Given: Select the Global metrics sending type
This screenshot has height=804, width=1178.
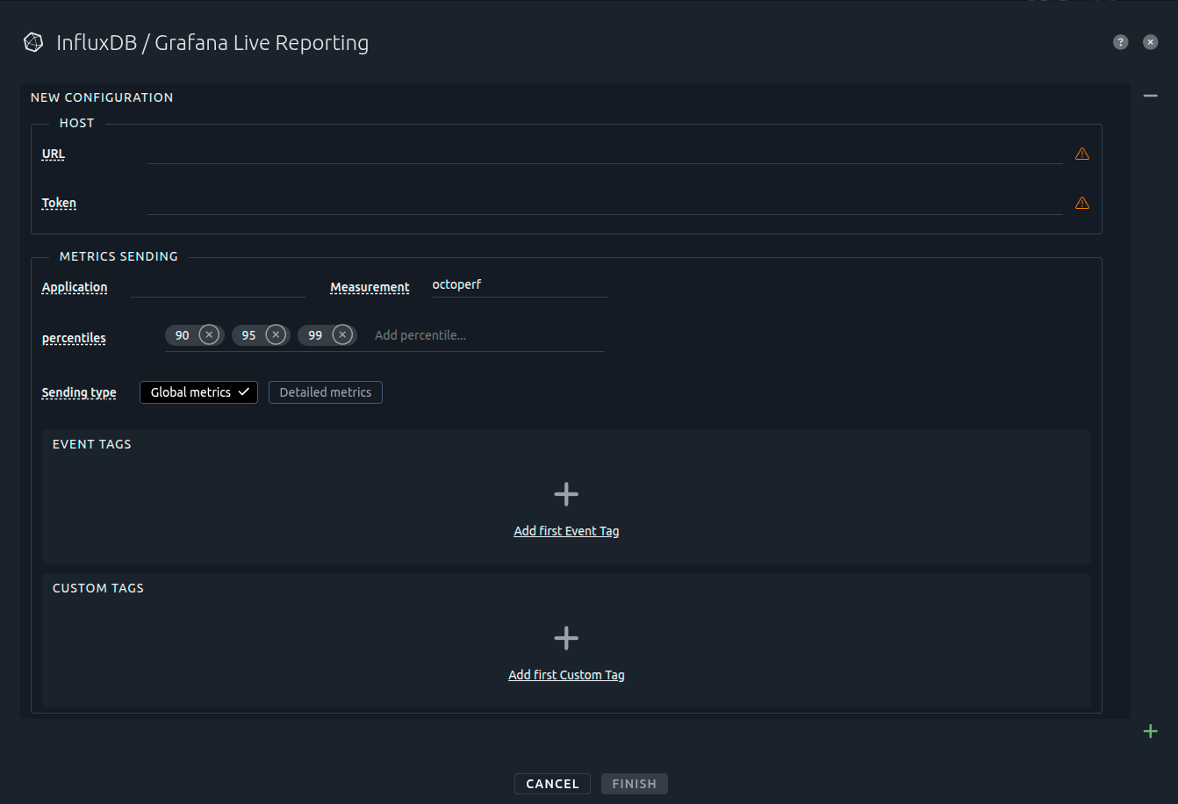Looking at the screenshot, I should 198,392.
